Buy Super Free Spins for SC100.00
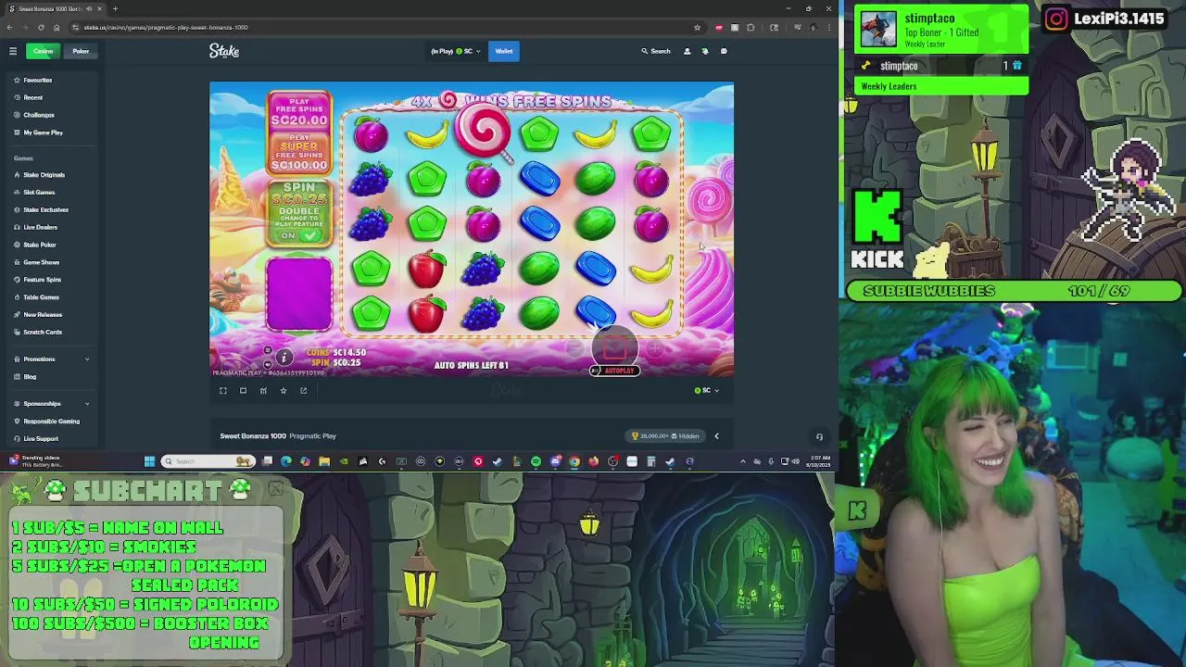This screenshot has height=667, width=1186. pos(299,153)
